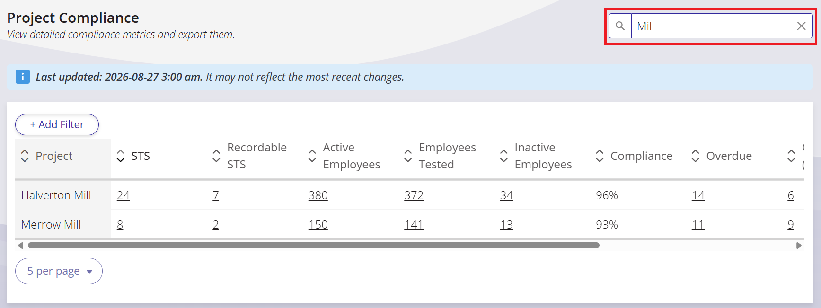Click the Project Compliance heading
The width and height of the screenshot is (821, 308).
click(73, 18)
